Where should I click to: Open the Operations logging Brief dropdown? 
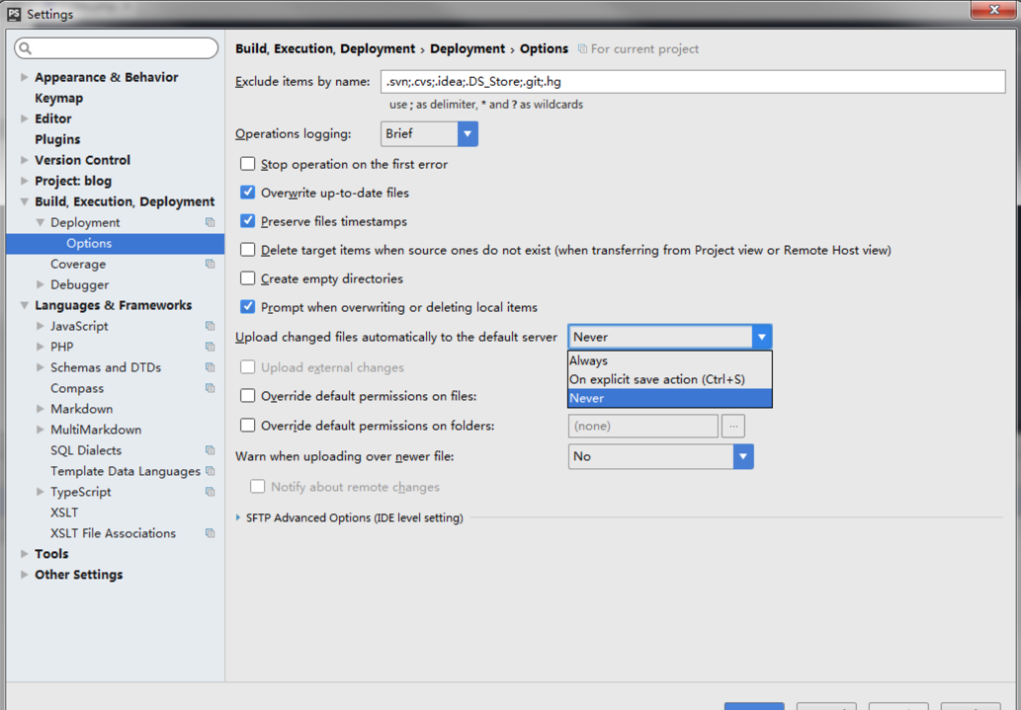[429, 134]
